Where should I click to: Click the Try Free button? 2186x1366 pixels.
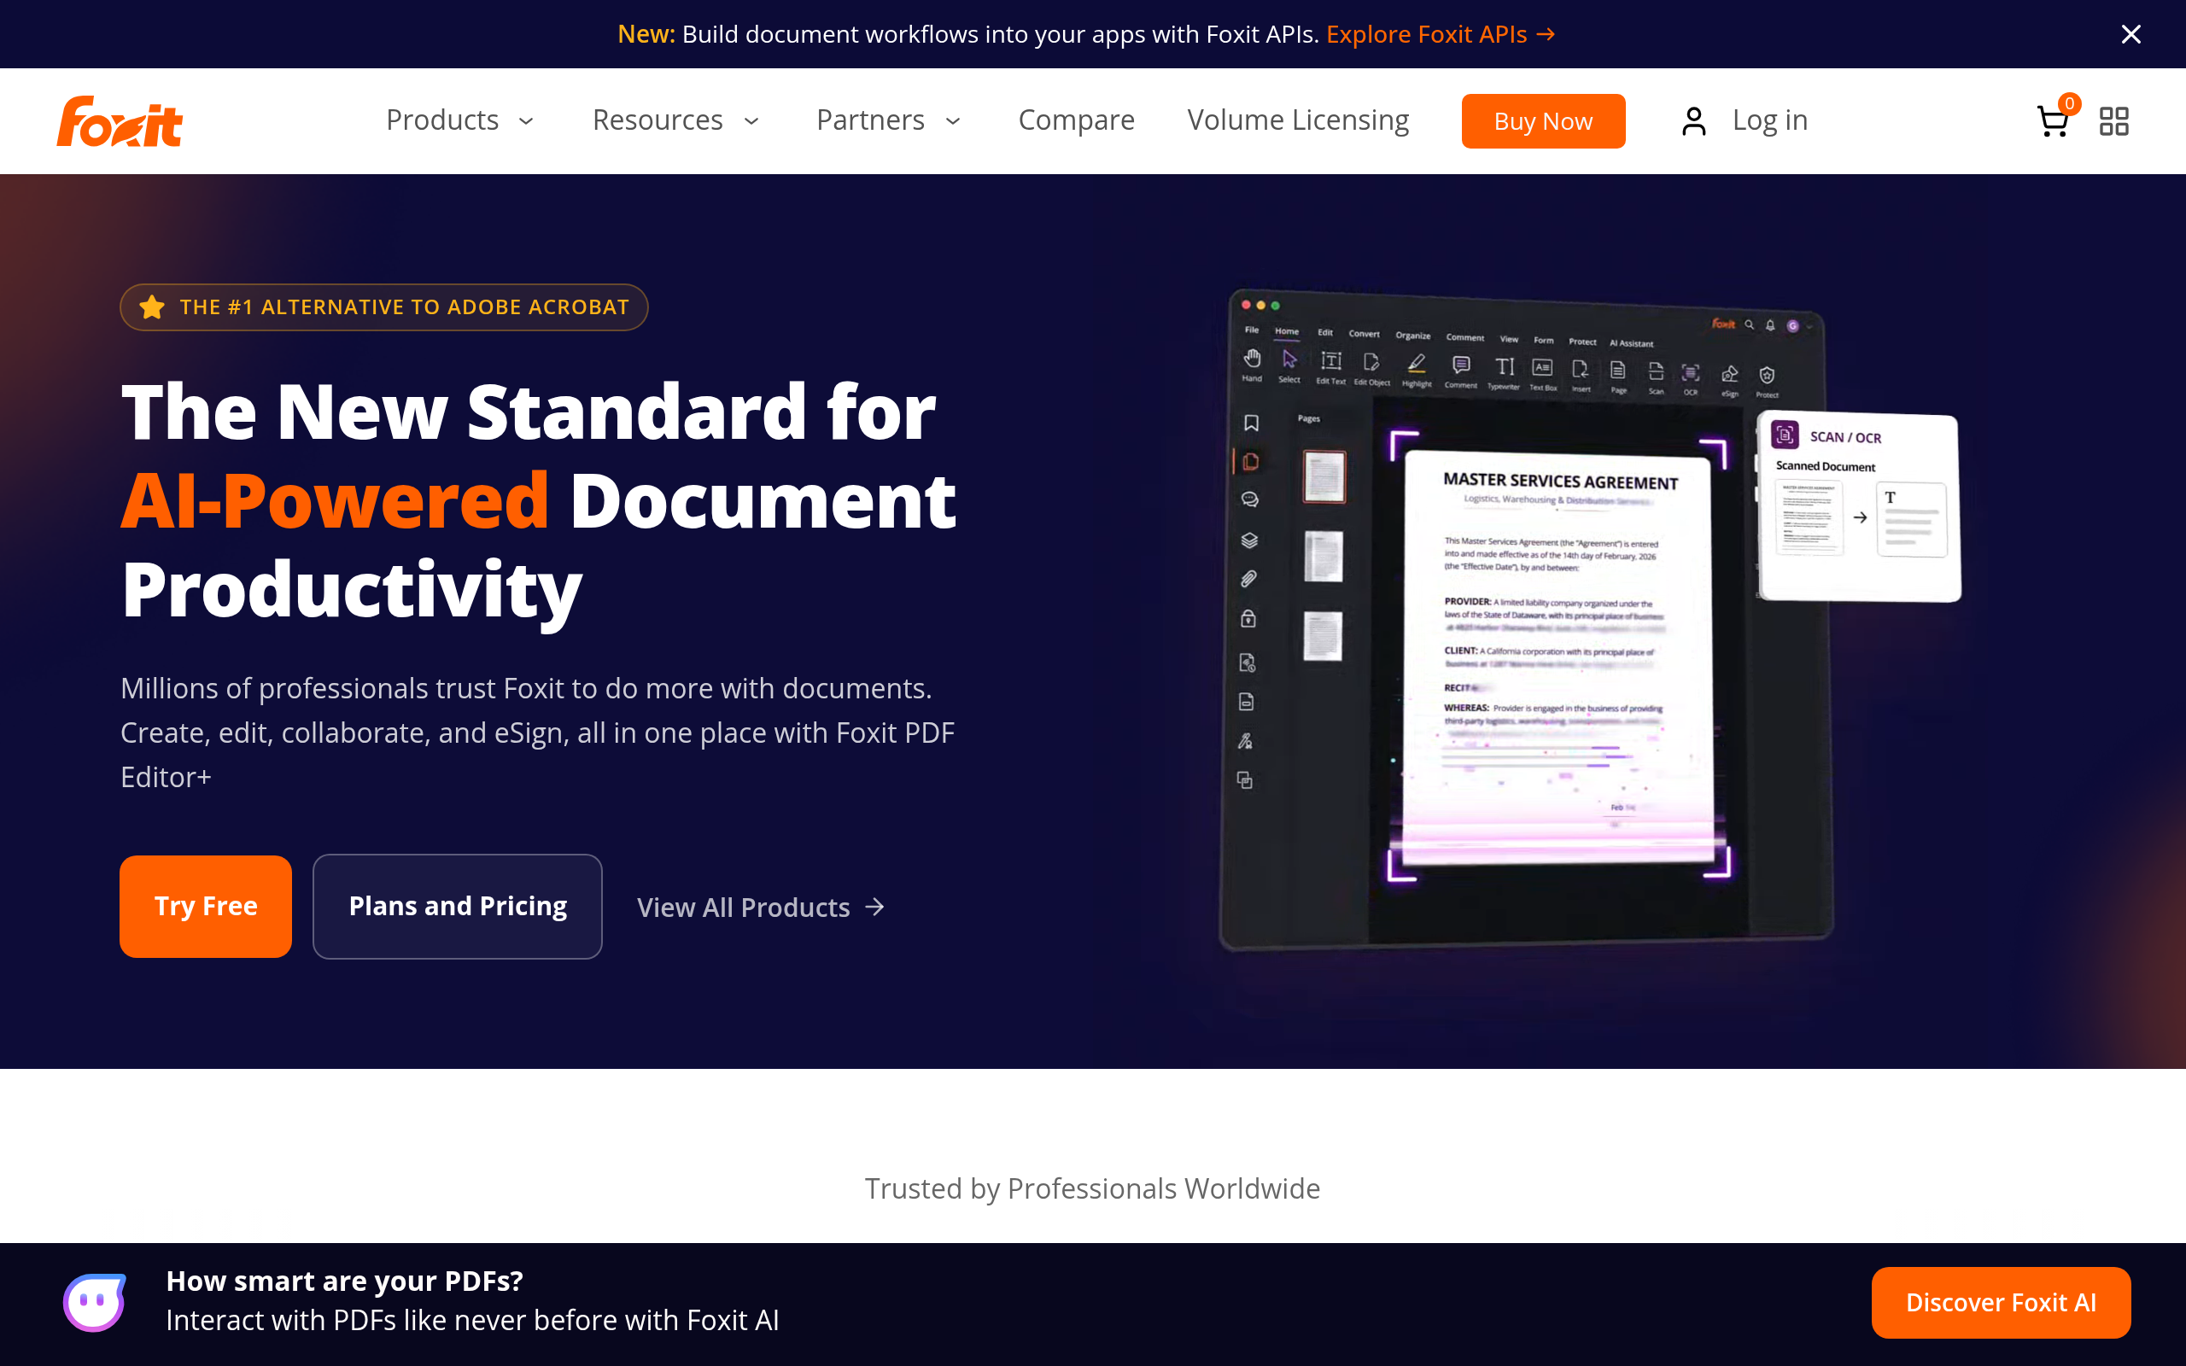[x=206, y=906]
